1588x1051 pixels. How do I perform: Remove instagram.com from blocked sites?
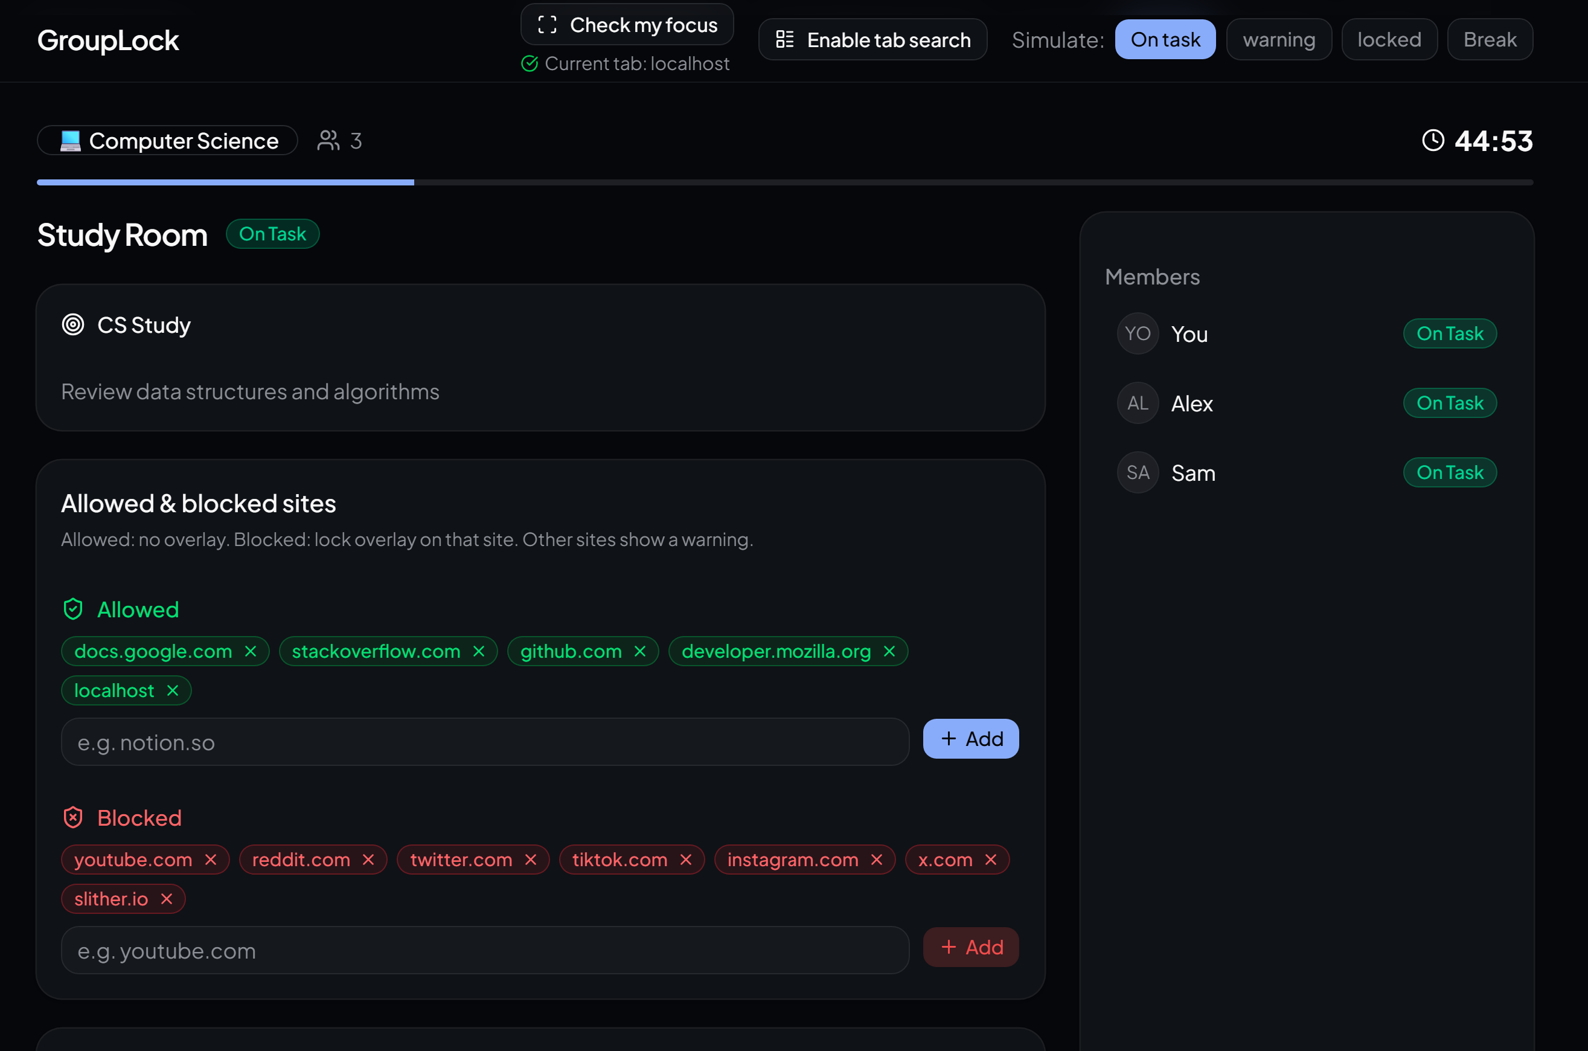pos(876,860)
